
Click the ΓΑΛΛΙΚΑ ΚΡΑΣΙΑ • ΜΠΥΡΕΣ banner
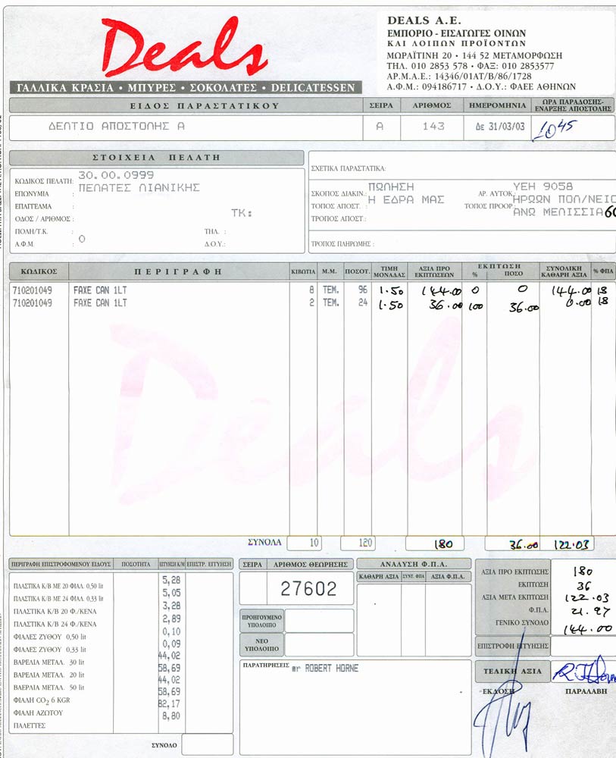[186, 87]
